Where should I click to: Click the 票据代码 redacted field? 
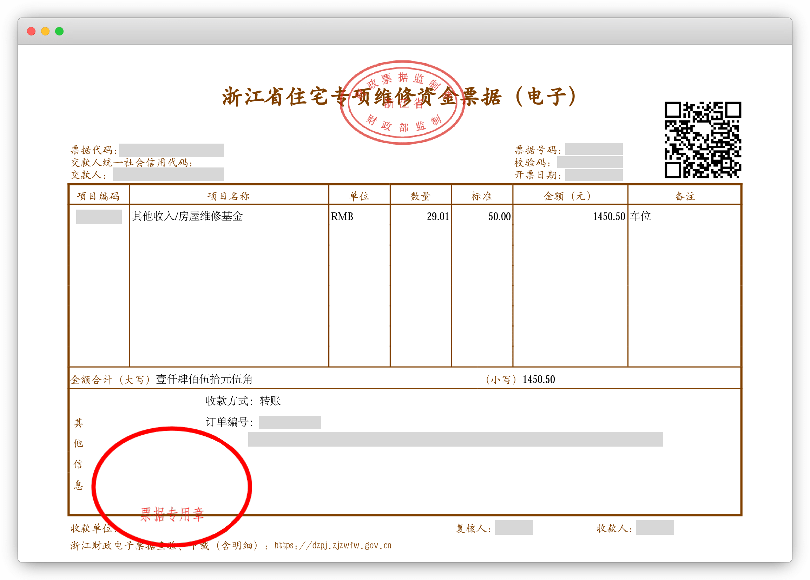pyautogui.click(x=171, y=150)
